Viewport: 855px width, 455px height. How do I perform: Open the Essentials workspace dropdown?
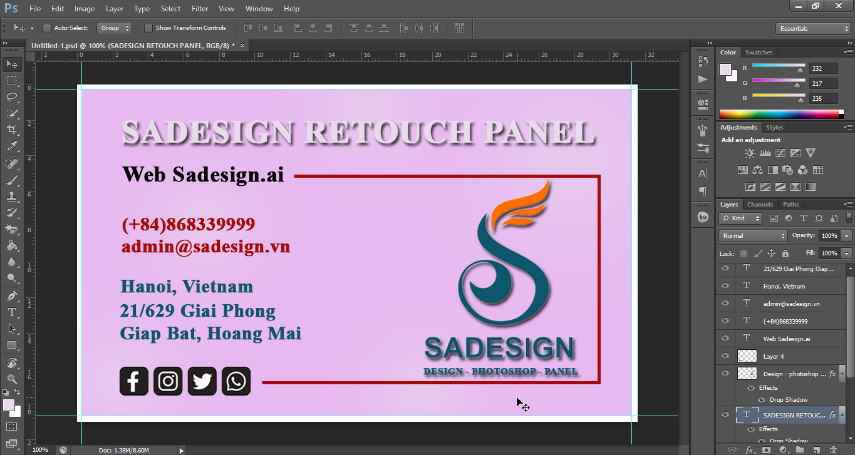[x=812, y=29]
